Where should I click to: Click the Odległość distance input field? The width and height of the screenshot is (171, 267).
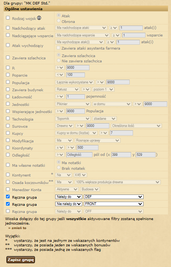point(79,155)
